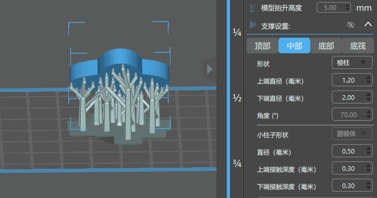Decrease 下端接触深度 with down arrow
This screenshot has width=377, height=198.
point(368,188)
